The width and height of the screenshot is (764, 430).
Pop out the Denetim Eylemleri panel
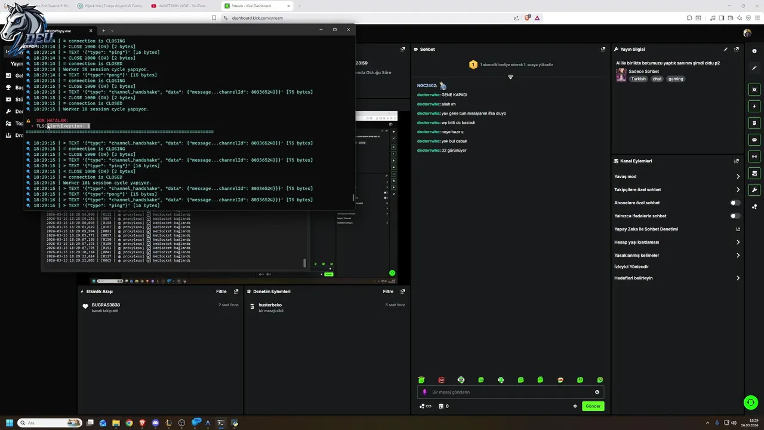403,291
